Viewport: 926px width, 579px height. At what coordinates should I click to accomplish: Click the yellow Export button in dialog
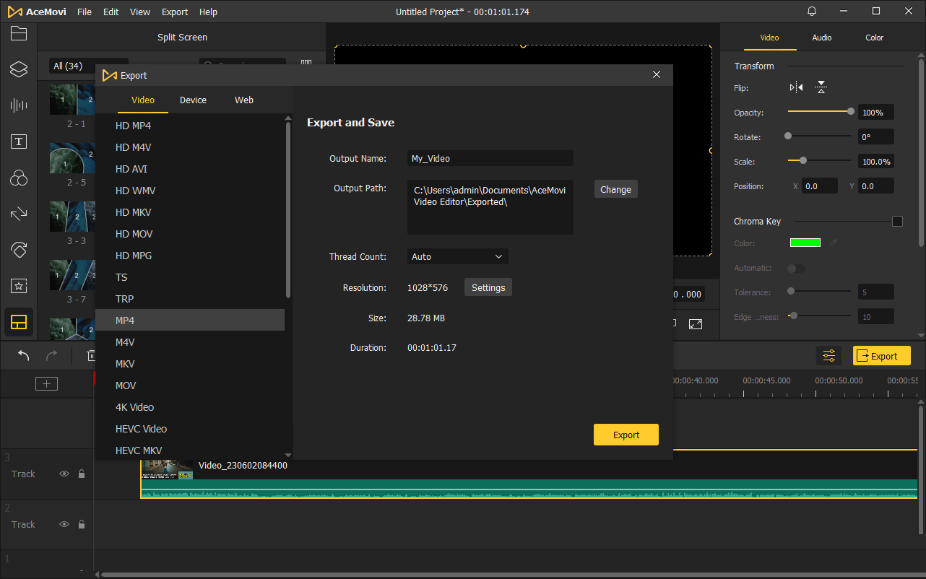626,435
